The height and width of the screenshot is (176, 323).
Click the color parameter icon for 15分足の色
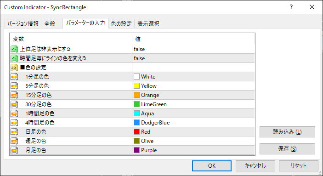14,95
